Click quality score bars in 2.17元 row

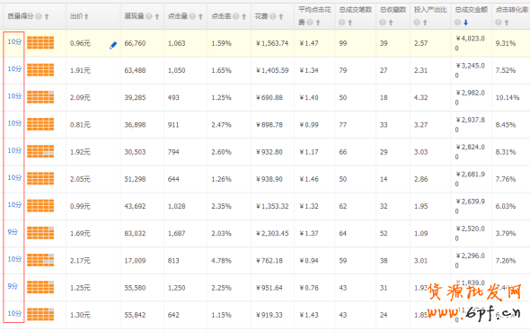pyautogui.click(x=40, y=260)
